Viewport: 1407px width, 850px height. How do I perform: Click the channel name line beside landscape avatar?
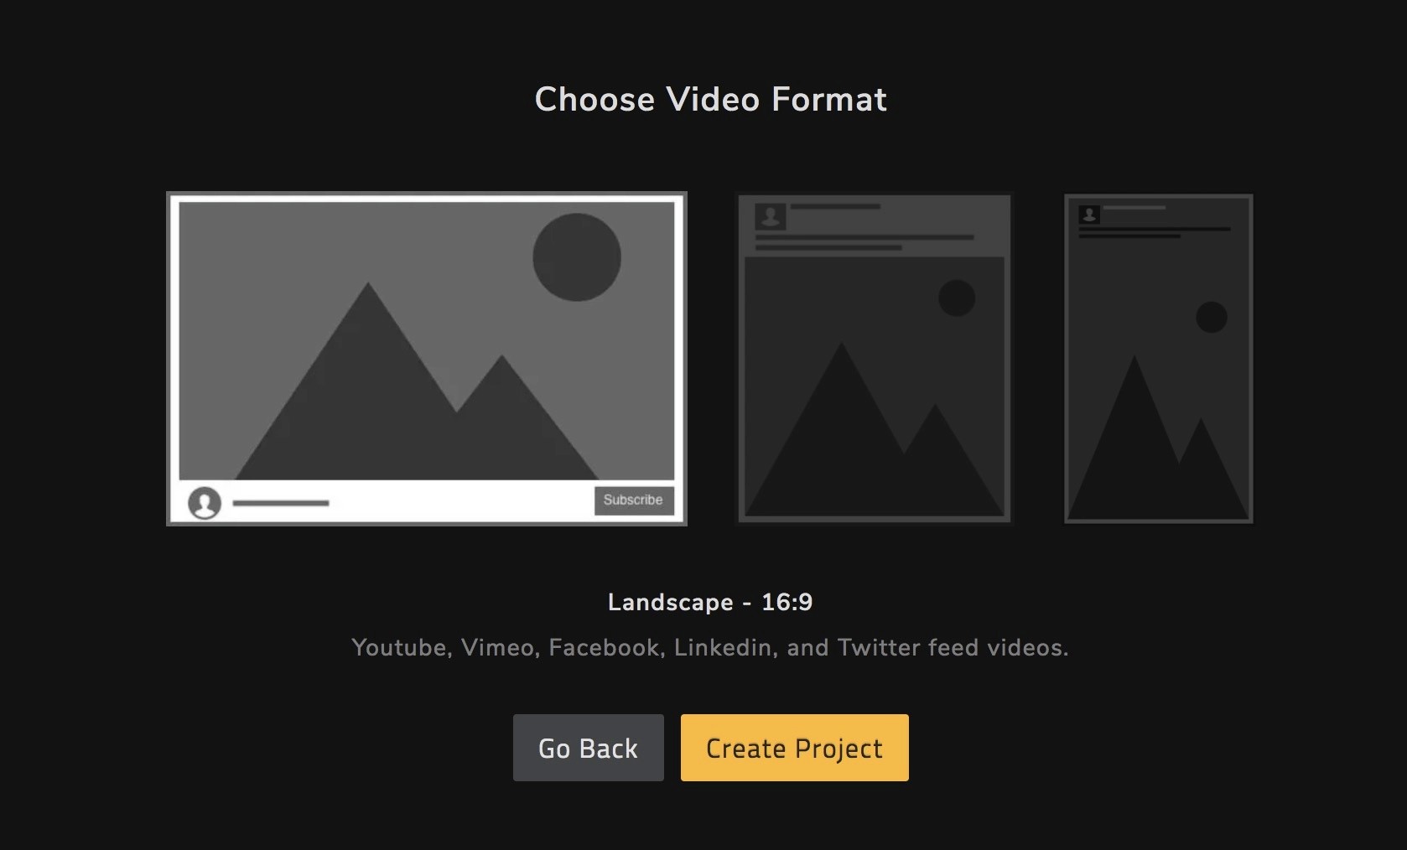point(280,503)
